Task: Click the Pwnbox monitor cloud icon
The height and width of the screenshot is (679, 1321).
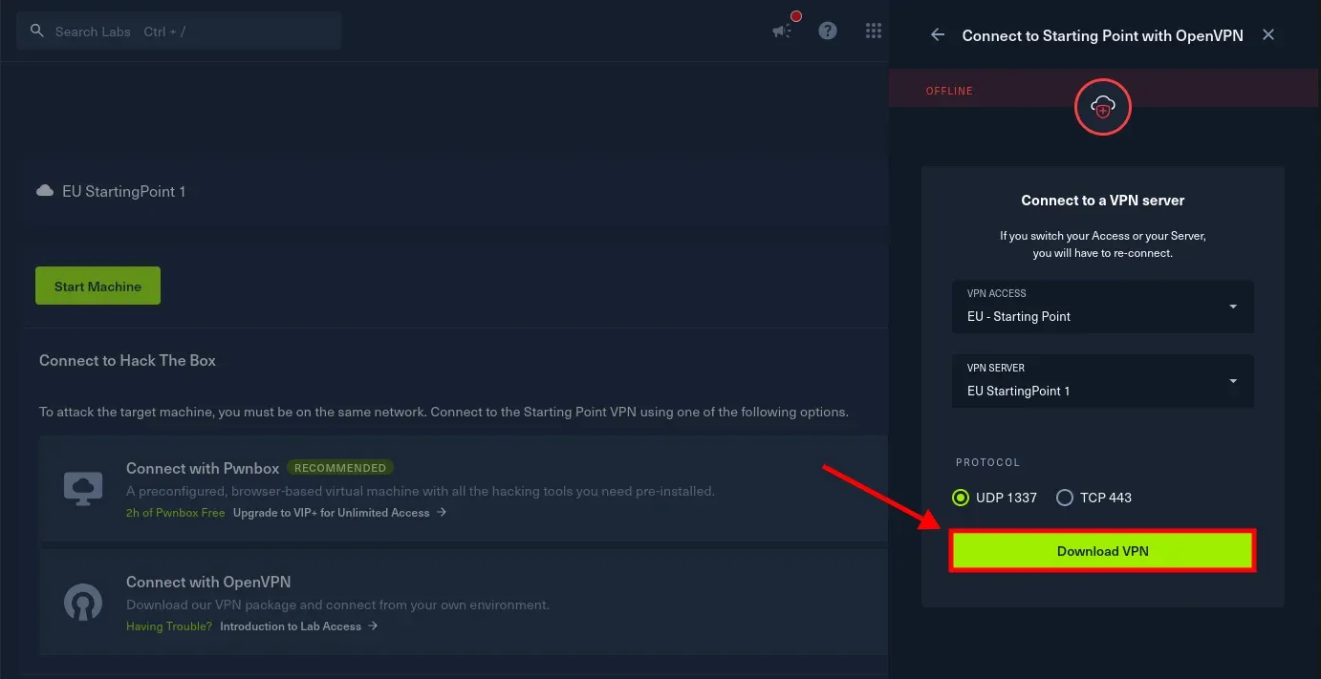Action: point(83,489)
